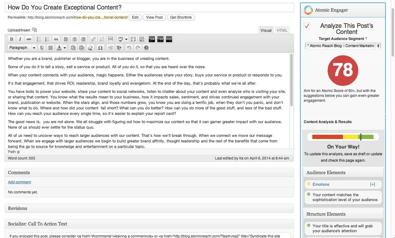Insert a special character (Omega)

(100, 48)
